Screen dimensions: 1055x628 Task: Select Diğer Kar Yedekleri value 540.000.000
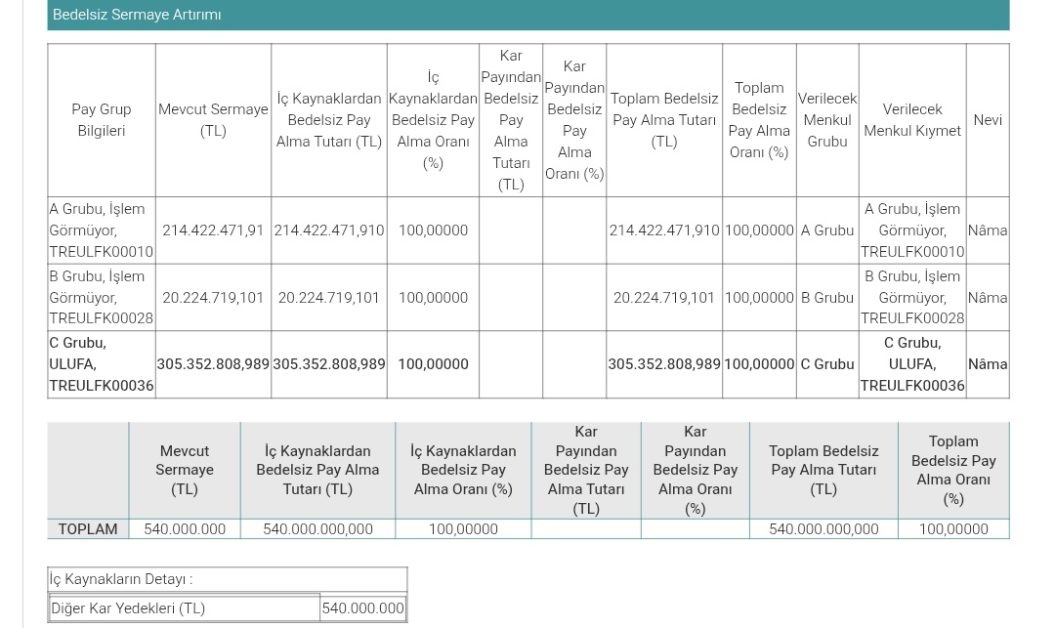(362, 607)
